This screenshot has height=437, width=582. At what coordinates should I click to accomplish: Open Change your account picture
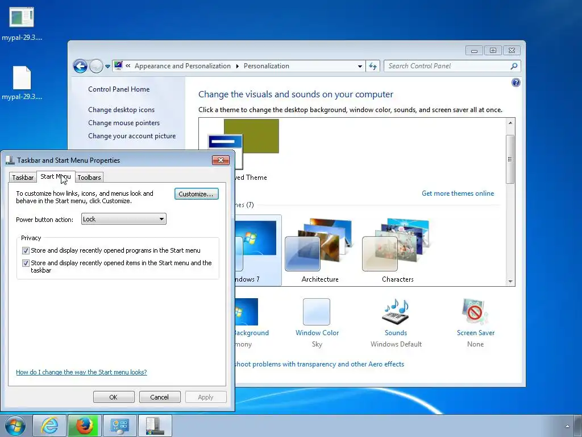click(132, 136)
